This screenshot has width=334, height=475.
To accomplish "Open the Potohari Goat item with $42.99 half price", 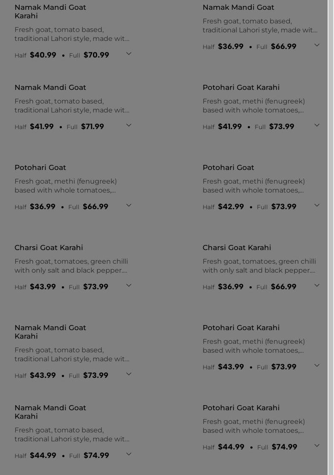I will (x=228, y=167).
